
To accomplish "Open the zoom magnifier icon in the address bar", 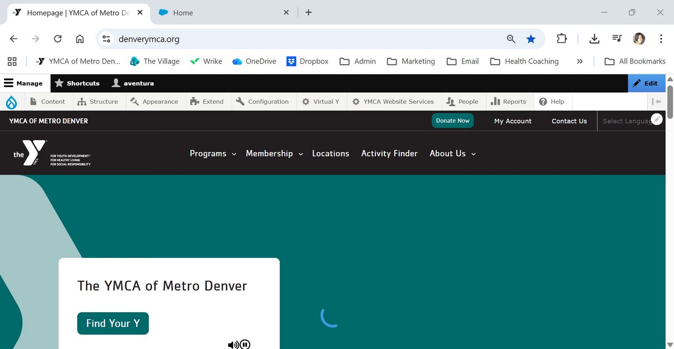I will pyautogui.click(x=511, y=39).
